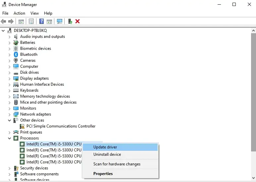Collapse the Processors category
This screenshot has height=182, width=256.
10,138
